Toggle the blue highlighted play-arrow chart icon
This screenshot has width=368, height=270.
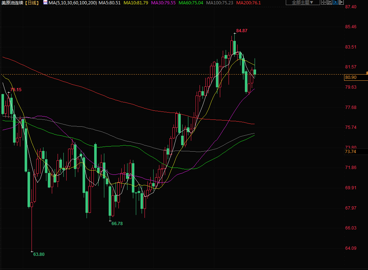335,3
